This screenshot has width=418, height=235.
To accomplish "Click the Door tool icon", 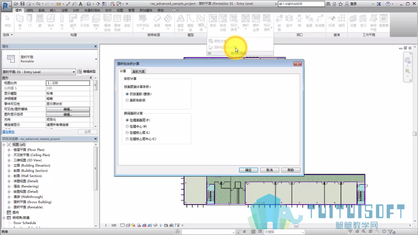I will [x=30, y=21].
